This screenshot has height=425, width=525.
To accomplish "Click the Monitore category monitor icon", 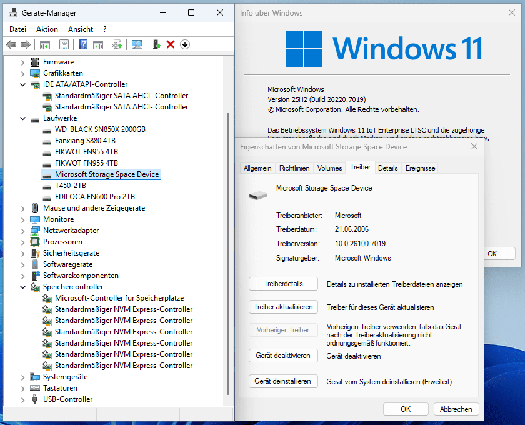I will 35,219.
